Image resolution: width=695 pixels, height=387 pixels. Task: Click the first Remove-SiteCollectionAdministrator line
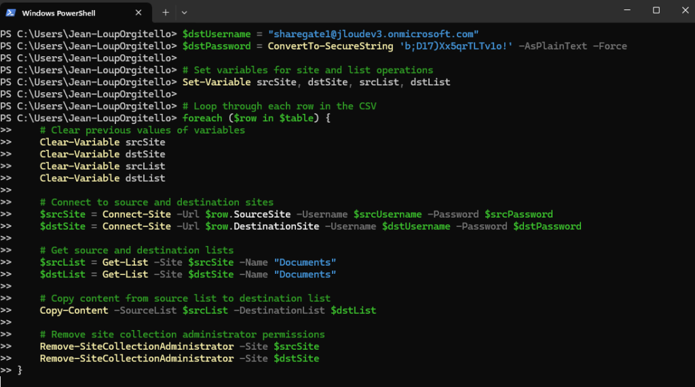(x=179, y=346)
